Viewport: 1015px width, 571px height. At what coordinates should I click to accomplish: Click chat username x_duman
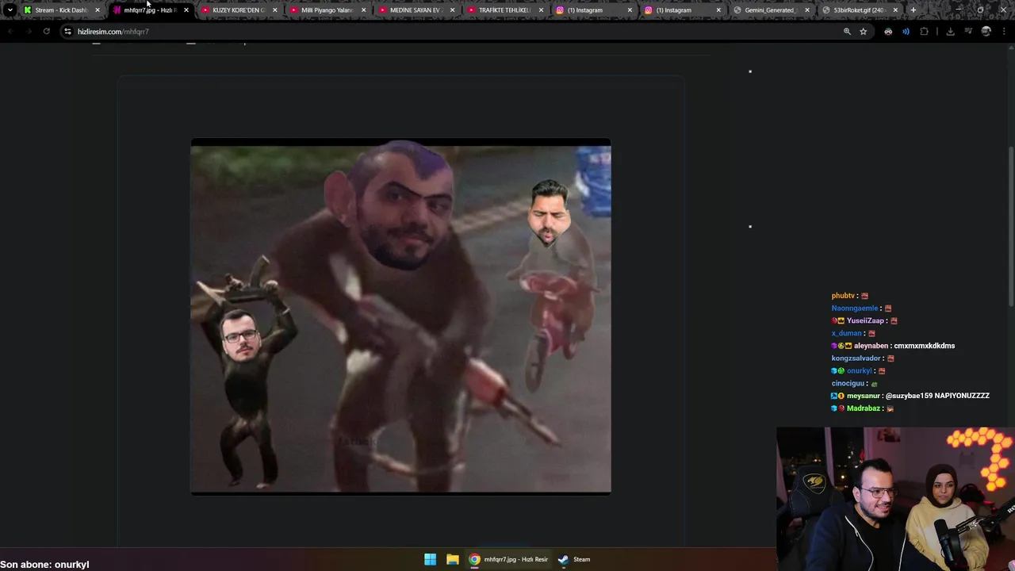(x=846, y=334)
